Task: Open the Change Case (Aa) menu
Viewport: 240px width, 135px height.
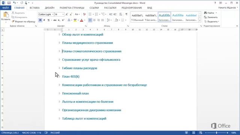Action: pos(77,14)
